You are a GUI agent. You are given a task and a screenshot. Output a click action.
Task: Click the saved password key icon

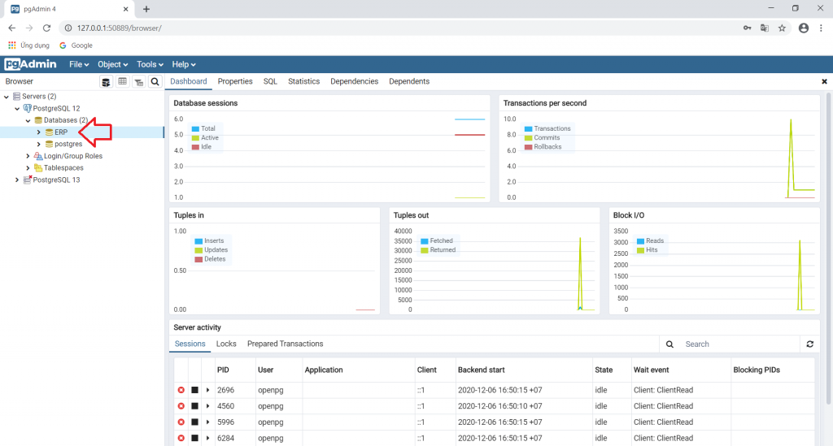747,28
